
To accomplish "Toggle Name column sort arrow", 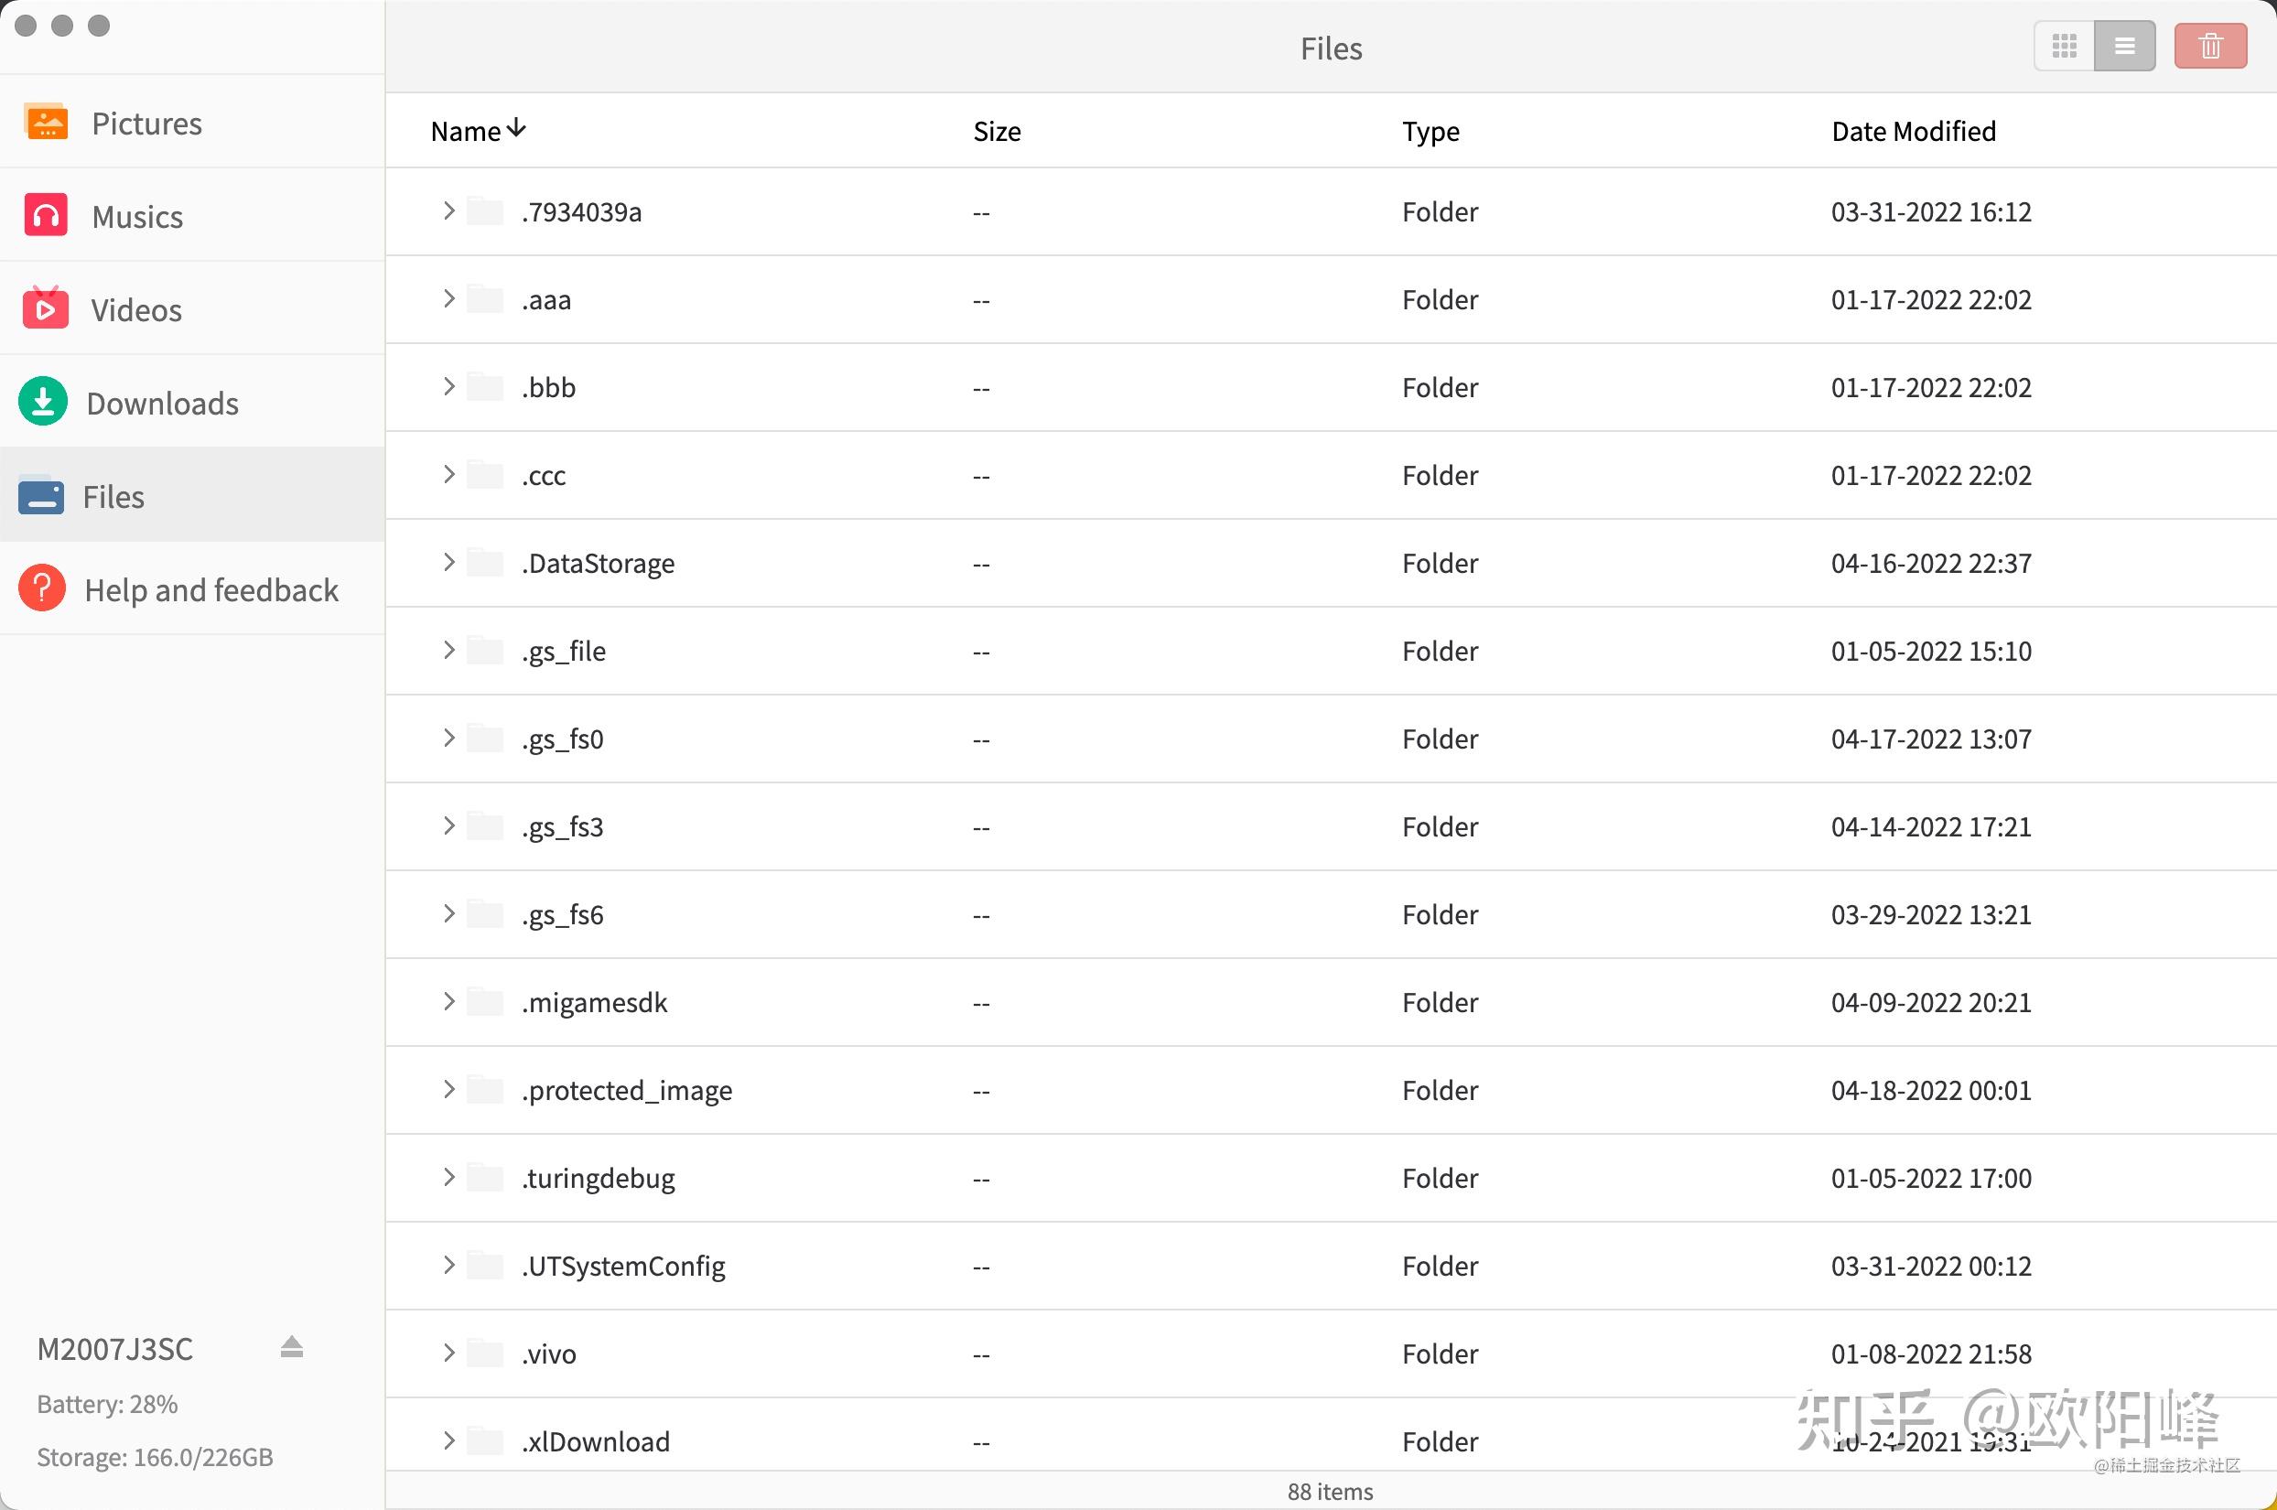I will 516,129.
